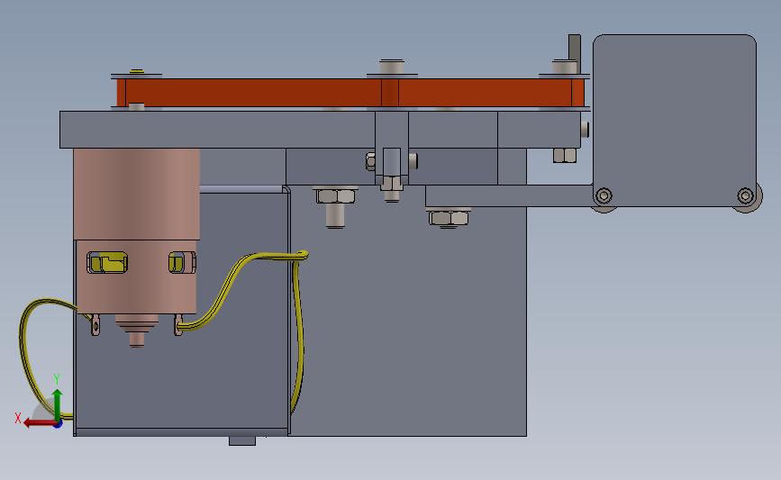Click the red X axis label
This screenshot has height=480, width=781.
(18, 418)
